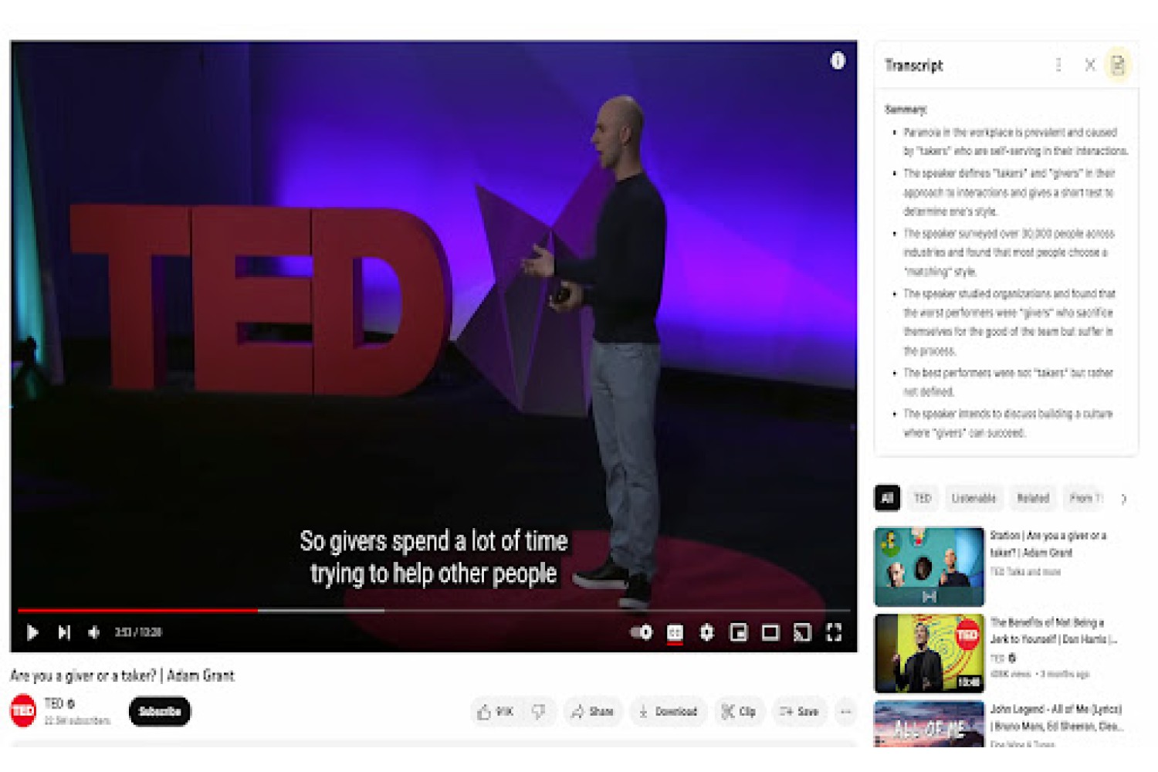Enter full screen mode
This screenshot has width=1158, height=772.
coord(834,632)
